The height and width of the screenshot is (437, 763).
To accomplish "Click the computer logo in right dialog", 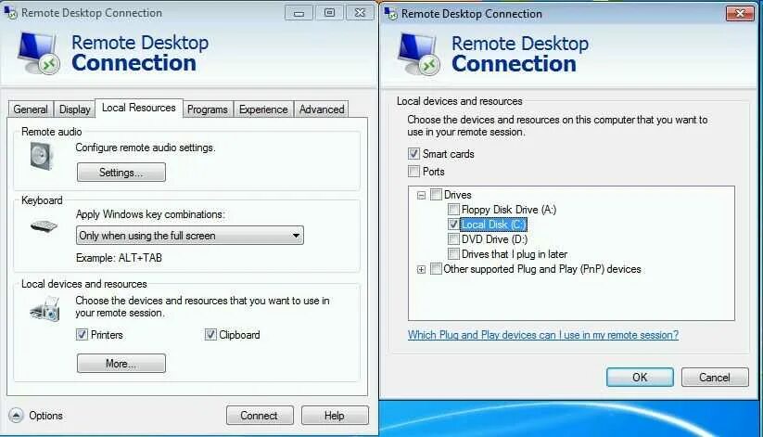I will [x=418, y=54].
